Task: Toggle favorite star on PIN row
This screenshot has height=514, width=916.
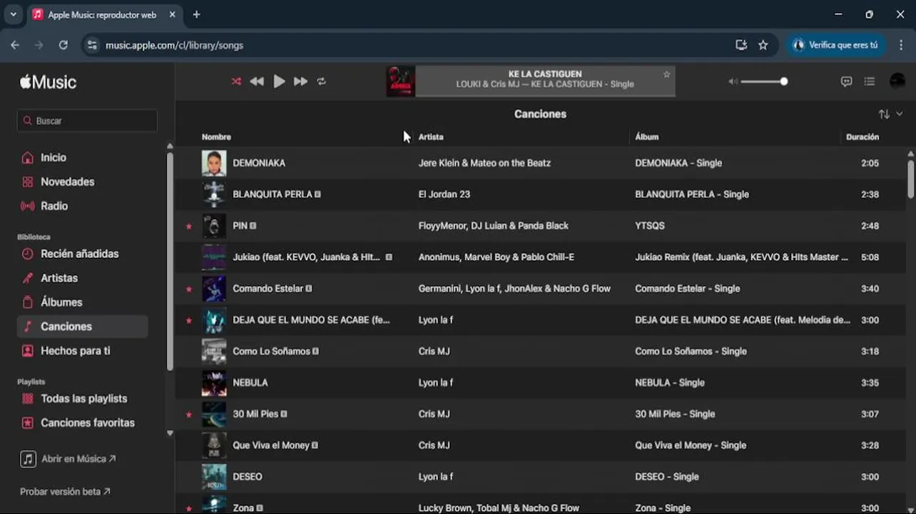Action: (189, 226)
